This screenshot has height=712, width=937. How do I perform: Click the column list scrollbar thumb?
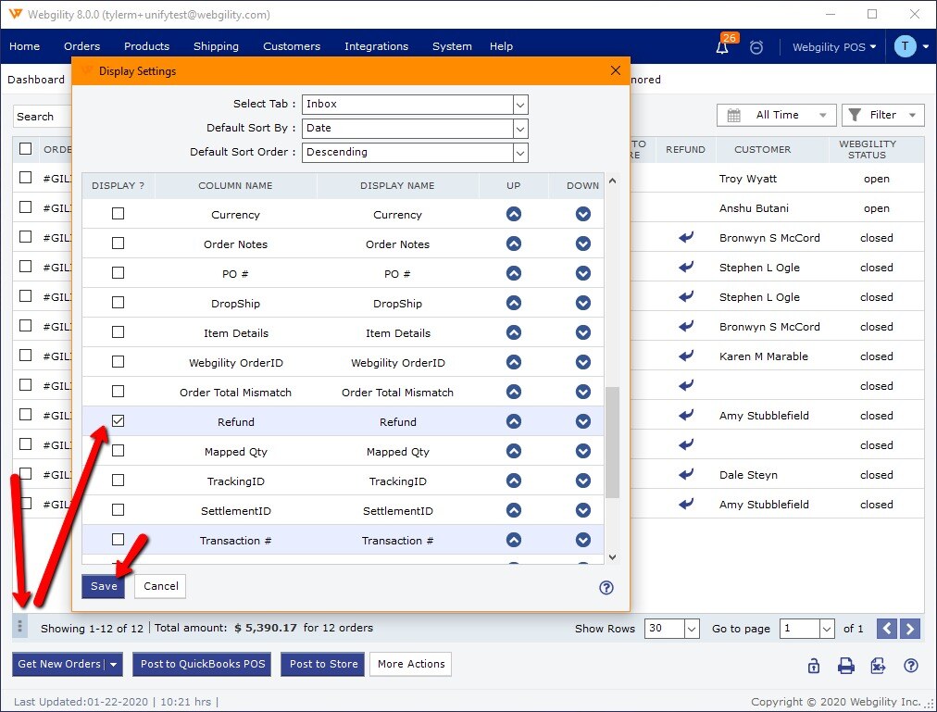[x=612, y=443]
